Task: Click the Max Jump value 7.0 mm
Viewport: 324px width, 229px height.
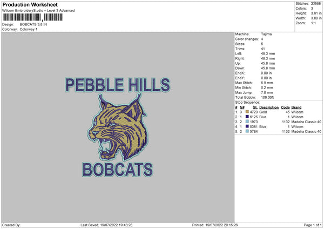Action: [x=267, y=92]
